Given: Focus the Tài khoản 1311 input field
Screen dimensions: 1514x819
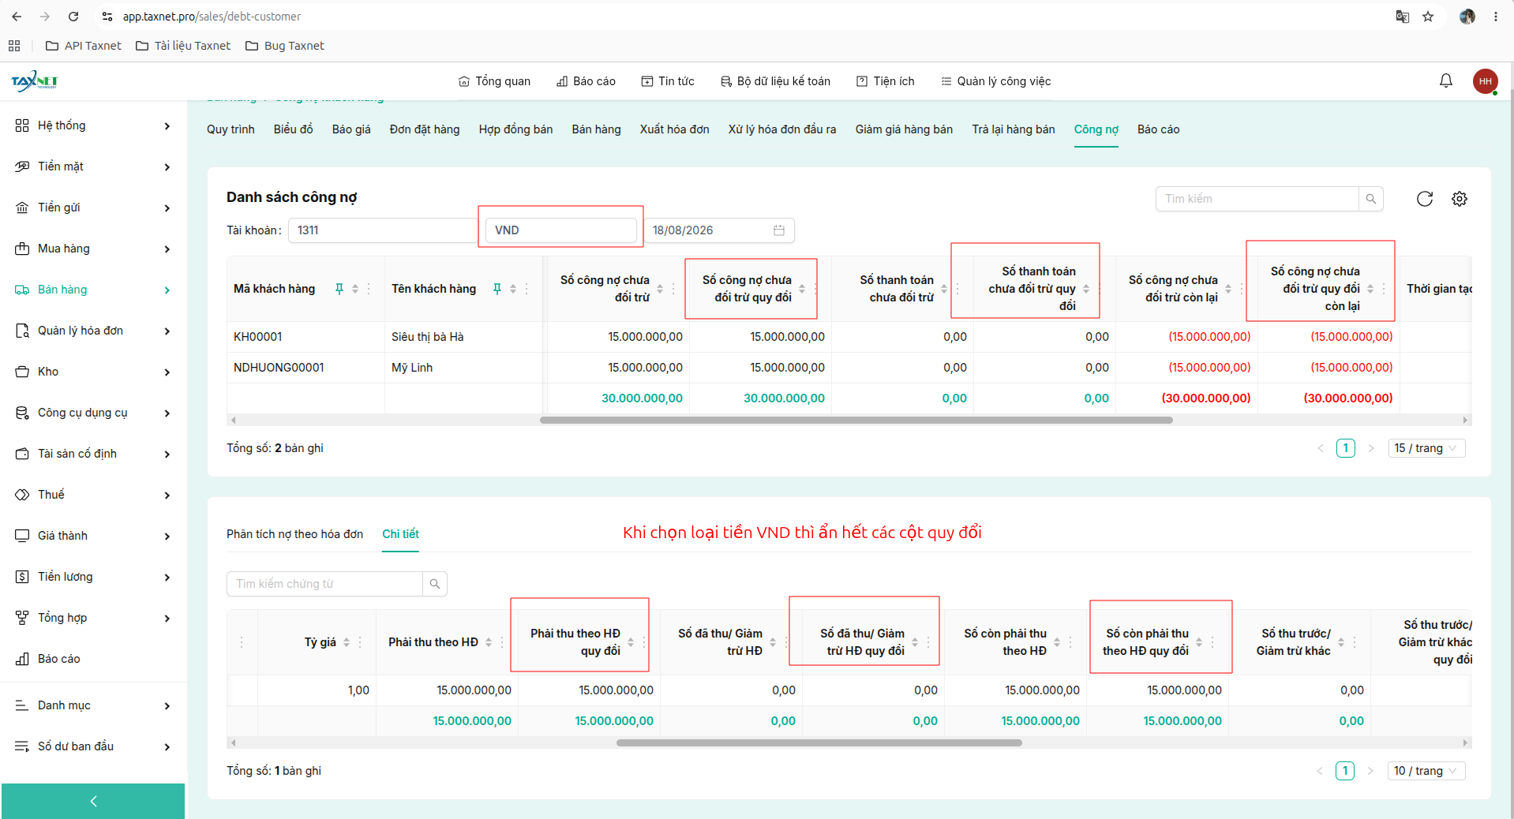Looking at the screenshot, I should point(383,230).
